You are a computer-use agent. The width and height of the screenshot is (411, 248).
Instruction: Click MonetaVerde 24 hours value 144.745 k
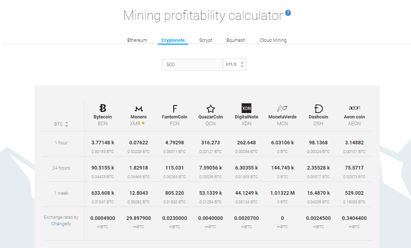282,168
